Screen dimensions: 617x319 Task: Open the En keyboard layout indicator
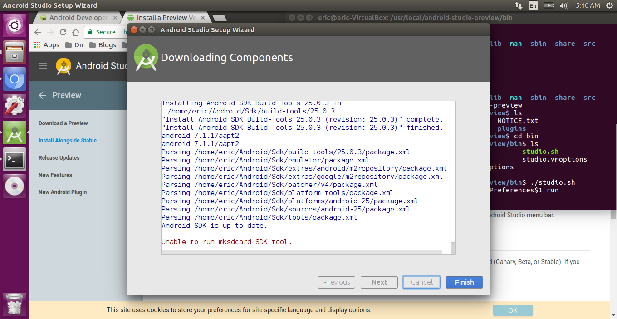coord(533,5)
